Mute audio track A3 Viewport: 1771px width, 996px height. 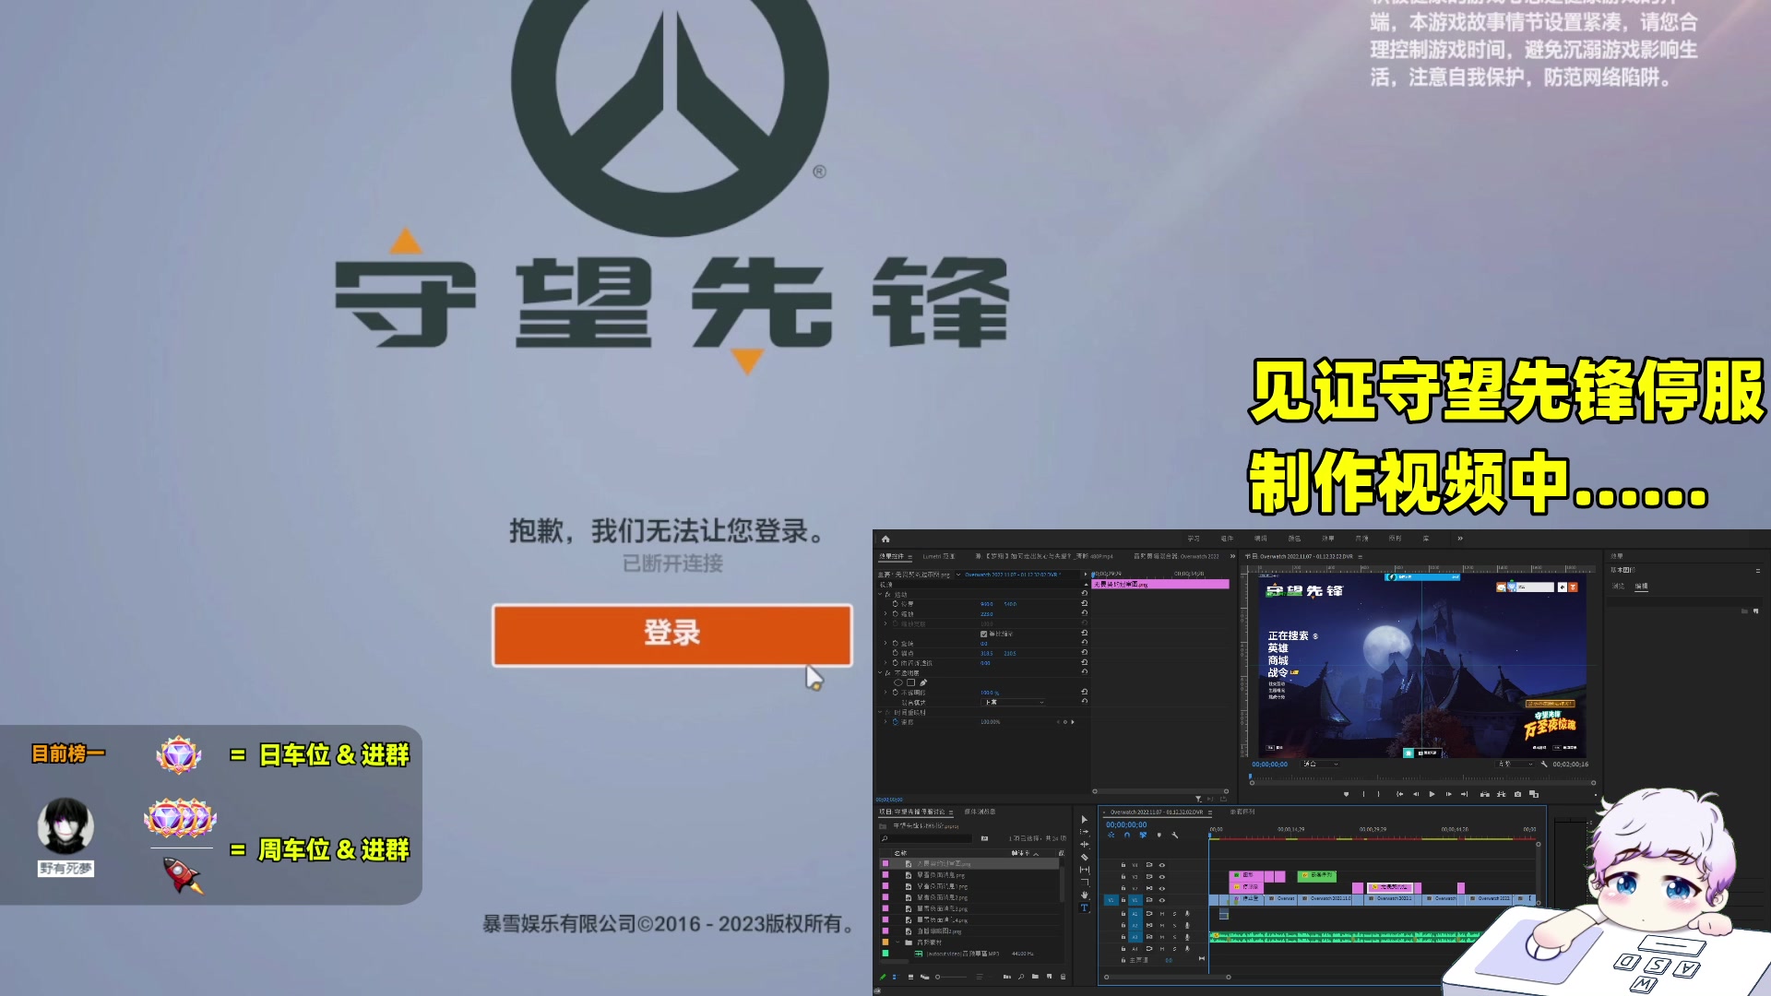click(x=1162, y=937)
